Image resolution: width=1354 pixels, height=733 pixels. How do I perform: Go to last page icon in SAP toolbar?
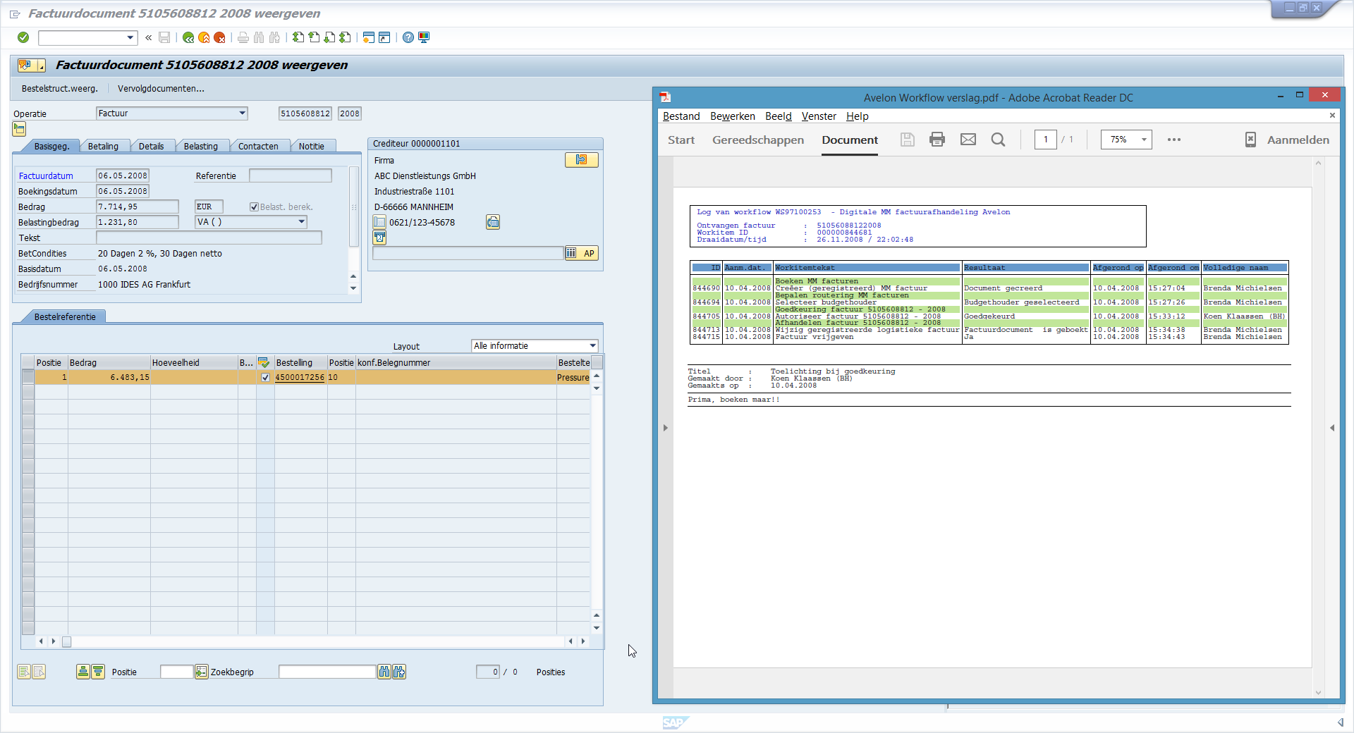(345, 37)
